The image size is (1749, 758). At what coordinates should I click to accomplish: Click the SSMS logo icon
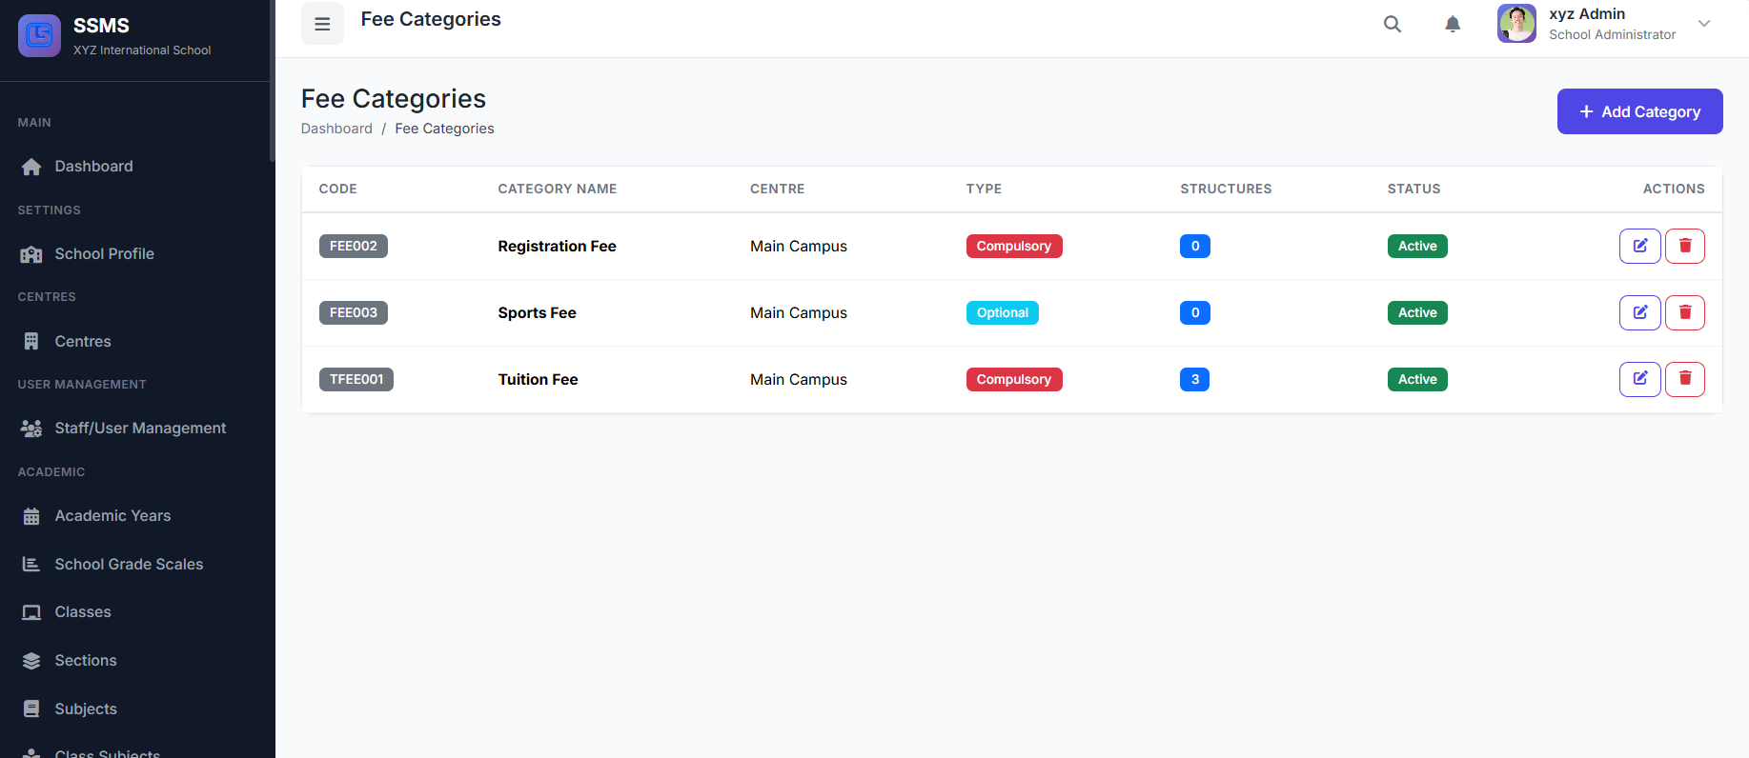point(39,35)
